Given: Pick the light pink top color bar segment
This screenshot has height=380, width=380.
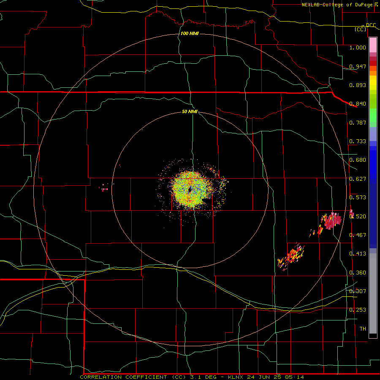Looking at the screenshot, I should pyautogui.click(x=373, y=45).
